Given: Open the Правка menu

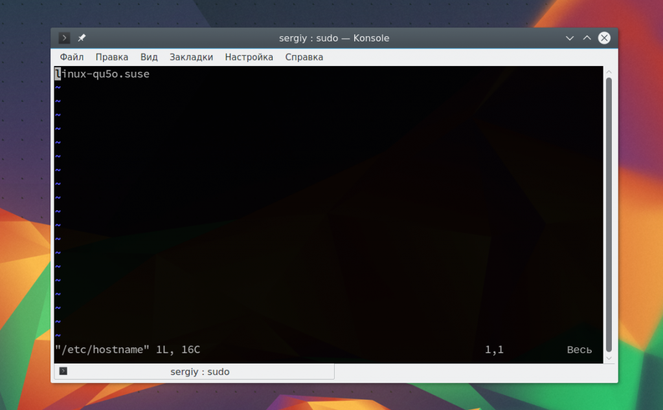Looking at the screenshot, I should click(x=111, y=57).
